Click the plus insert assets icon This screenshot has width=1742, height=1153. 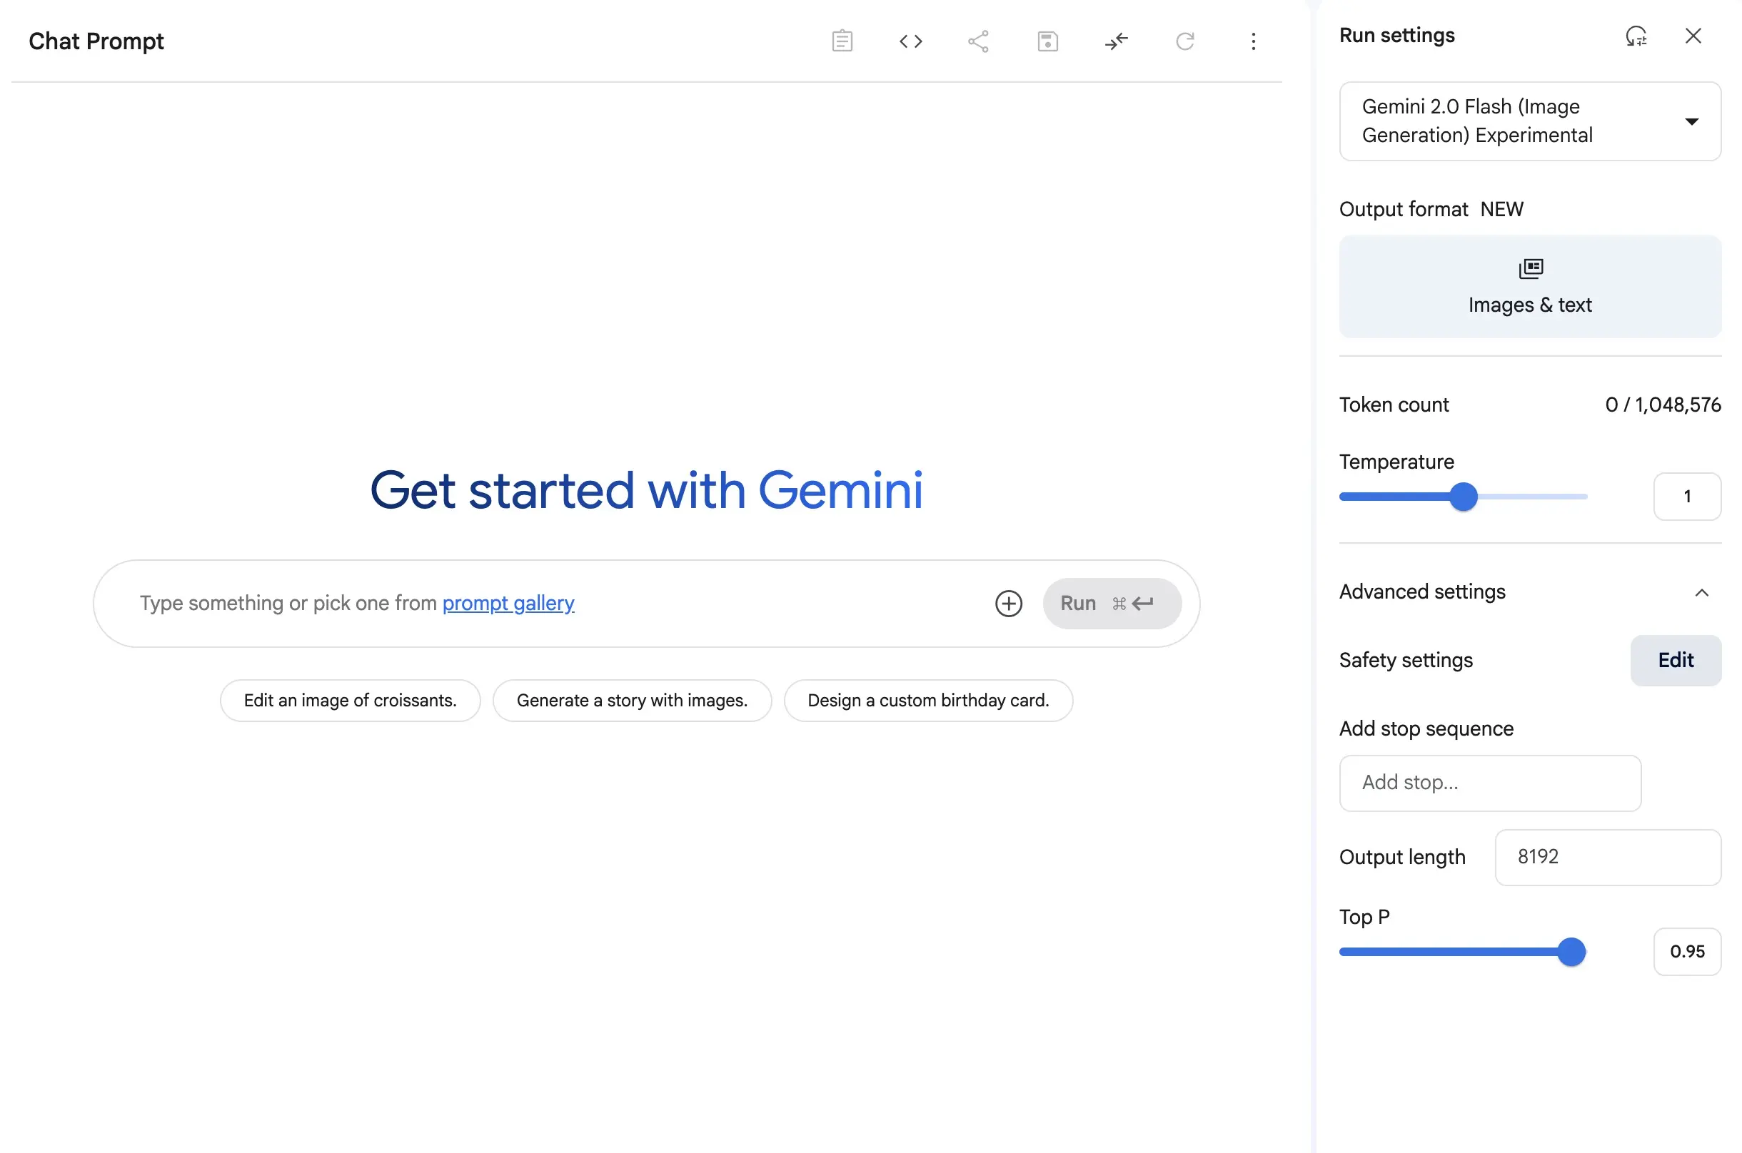tap(1008, 604)
